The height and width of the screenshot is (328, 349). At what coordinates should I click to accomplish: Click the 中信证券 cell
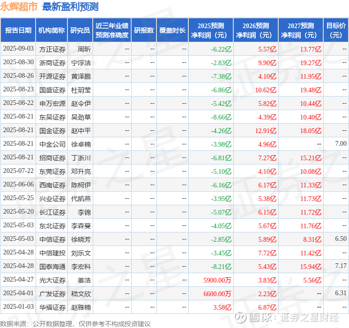pos(52,239)
